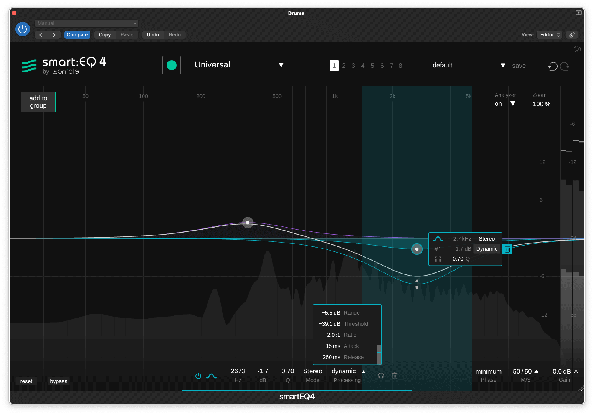
Task: Click the 0.70 Q value in bottom bar
Action: tap(288, 371)
